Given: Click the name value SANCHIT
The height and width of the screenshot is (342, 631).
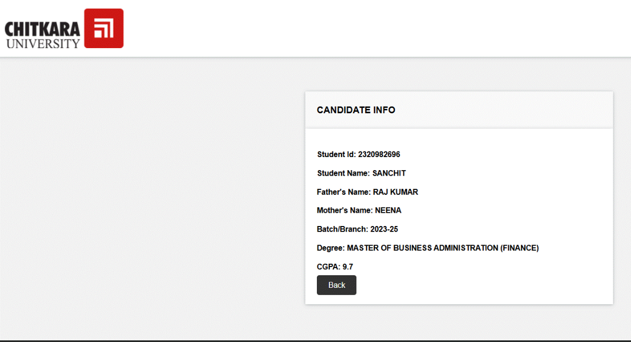Looking at the screenshot, I should [389, 173].
